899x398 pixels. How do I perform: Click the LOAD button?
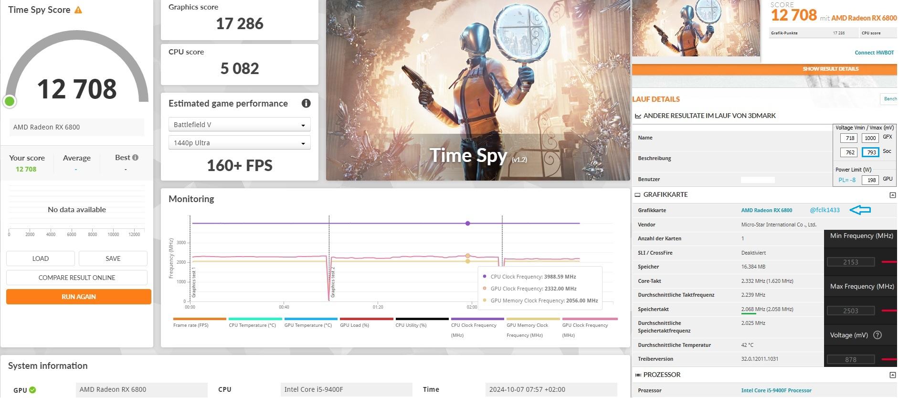pos(41,258)
